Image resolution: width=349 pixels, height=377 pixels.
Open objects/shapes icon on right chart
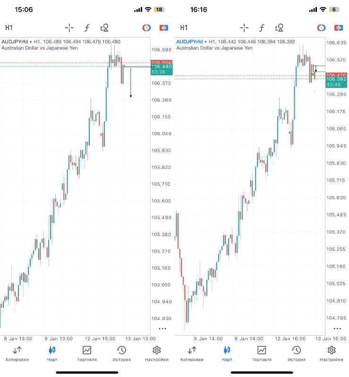pyautogui.click(x=280, y=28)
